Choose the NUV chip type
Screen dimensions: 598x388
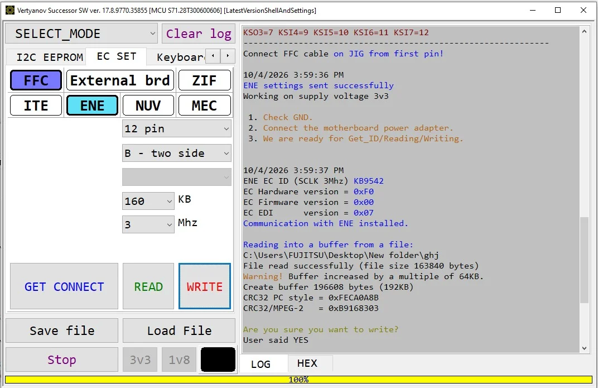tap(148, 106)
